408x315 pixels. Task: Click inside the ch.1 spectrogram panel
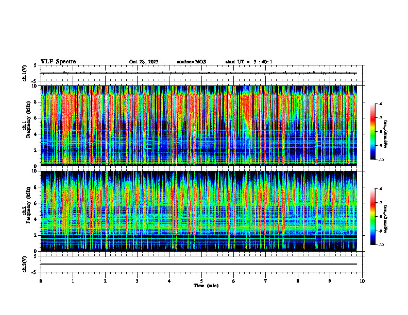pos(199,126)
